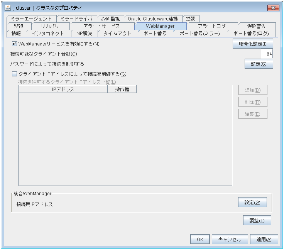284x250 pixels.
Task: Select the Oracle Clusterware連携 tab
Action: [x=153, y=19]
